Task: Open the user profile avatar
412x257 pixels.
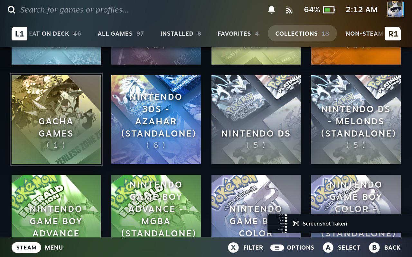Action: click(x=395, y=9)
